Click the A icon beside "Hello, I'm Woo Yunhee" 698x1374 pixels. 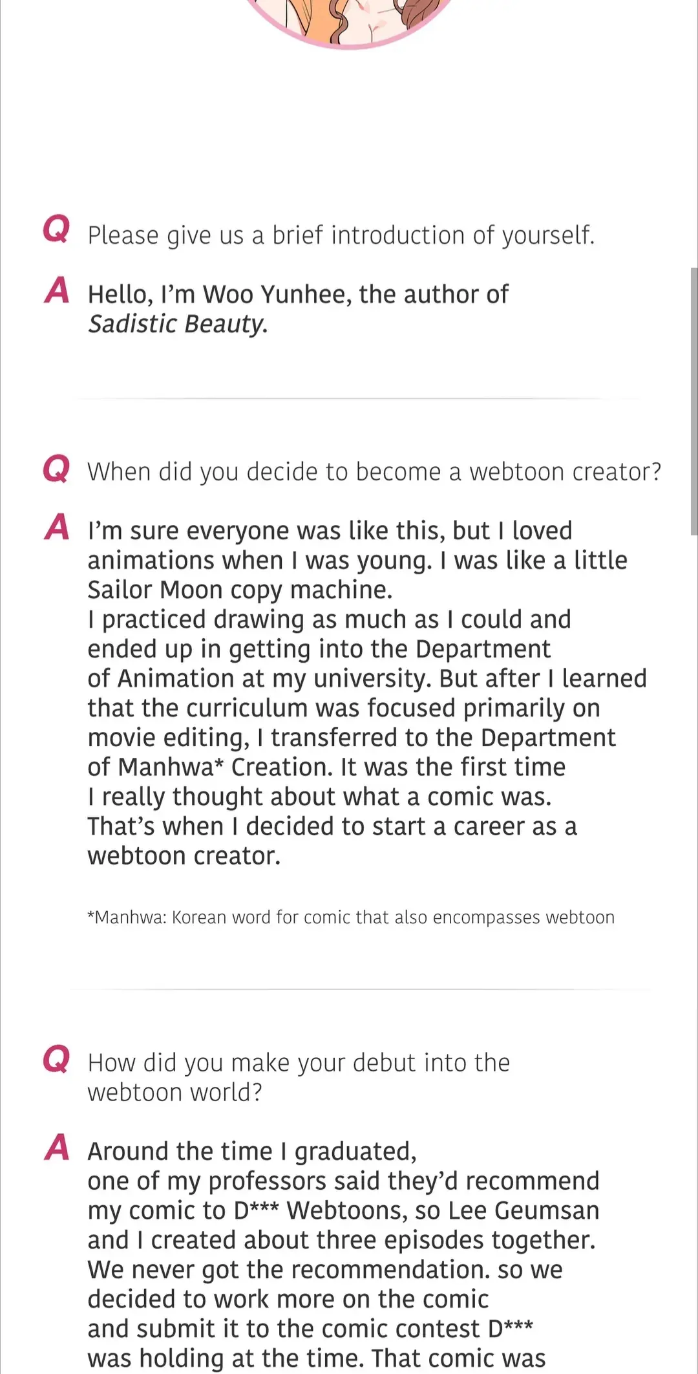(57, 290)
